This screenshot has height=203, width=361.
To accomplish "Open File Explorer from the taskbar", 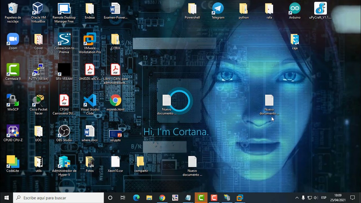I will coord(149,198).
